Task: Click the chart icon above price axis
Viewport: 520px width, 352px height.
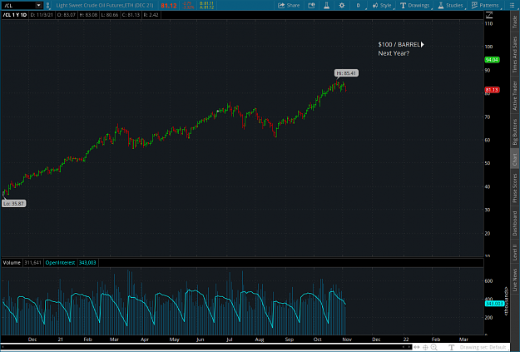Action: point(489,15)
